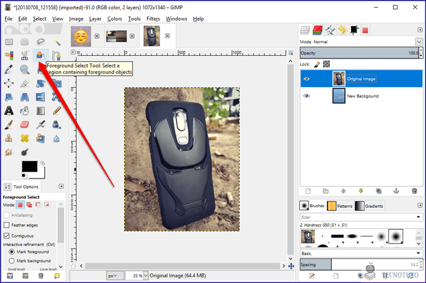The height and width of the screenshot is (283, 426).
Task: Select the Eraser tool
Action: [x=25, y=125]
